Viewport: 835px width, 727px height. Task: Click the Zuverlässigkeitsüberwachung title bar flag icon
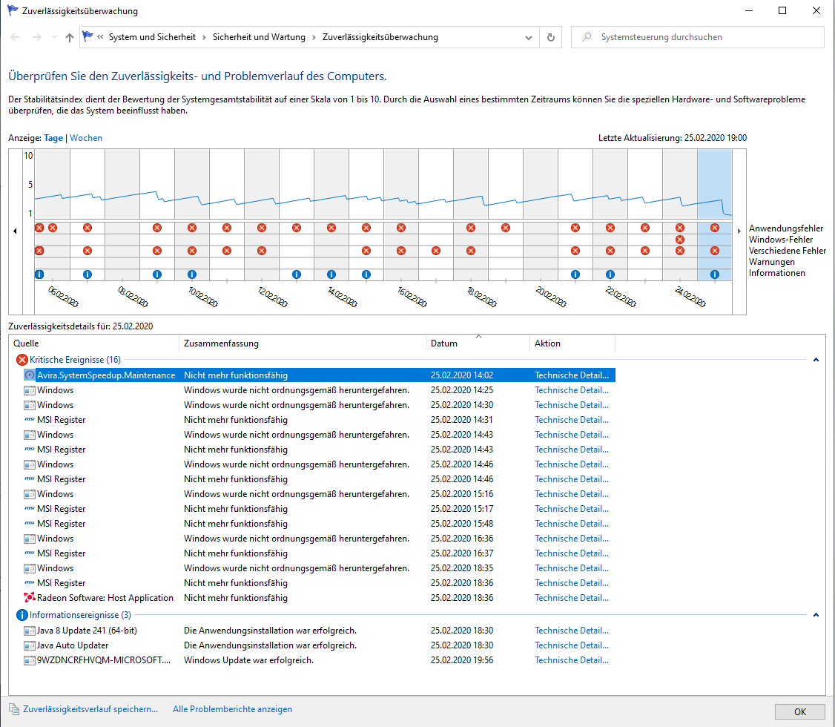click(13, 10)
